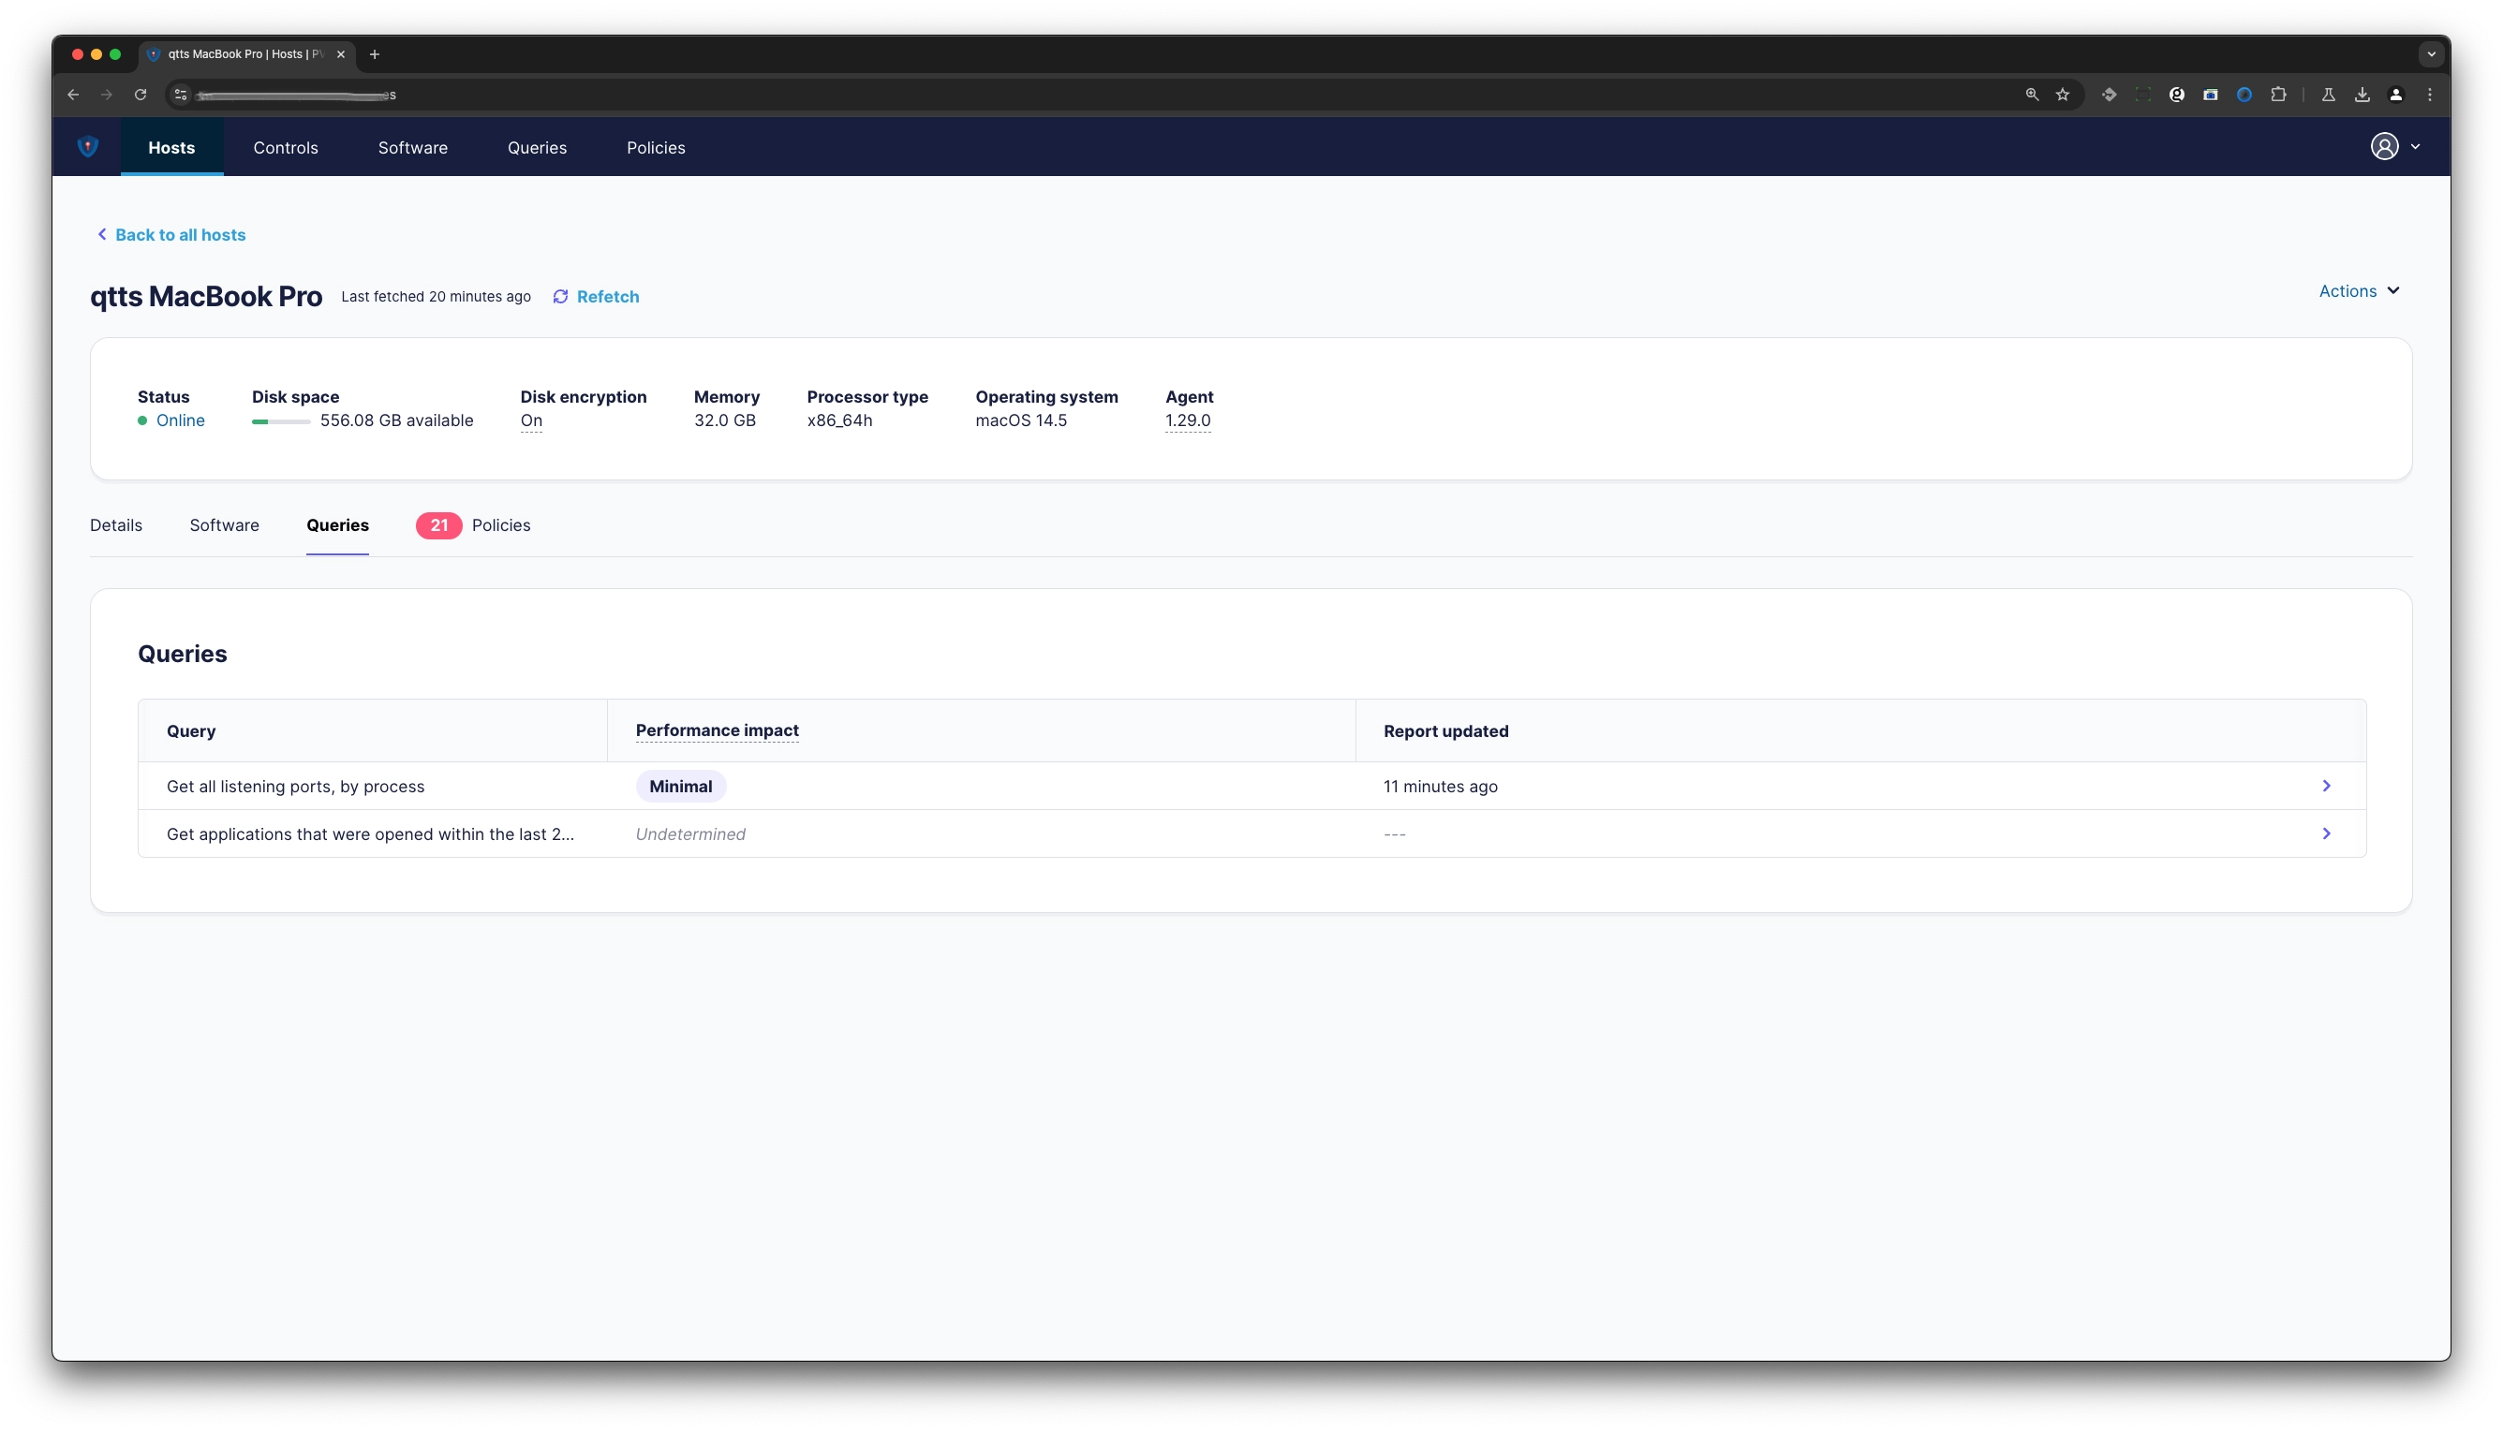Open Get all listening ports, by process
Viewport: 2503px width, 1430px height.
296,787
